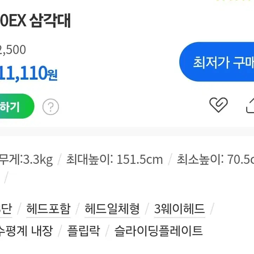Select the 3웨이헤드 spec link
Screen dimensions: 254x254
point(180,209)
